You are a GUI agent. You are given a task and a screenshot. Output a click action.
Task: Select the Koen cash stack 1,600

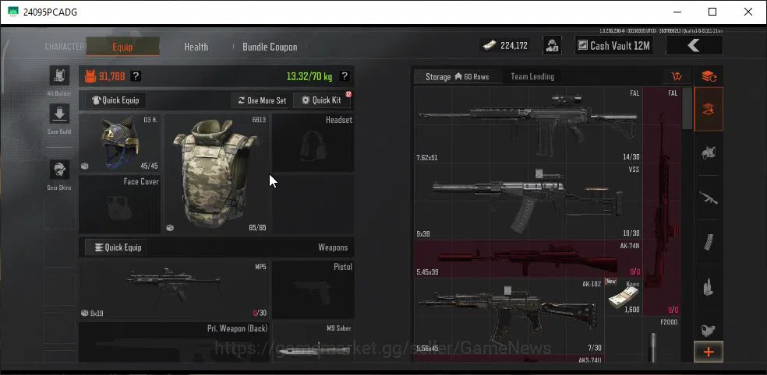coord(624,297)
